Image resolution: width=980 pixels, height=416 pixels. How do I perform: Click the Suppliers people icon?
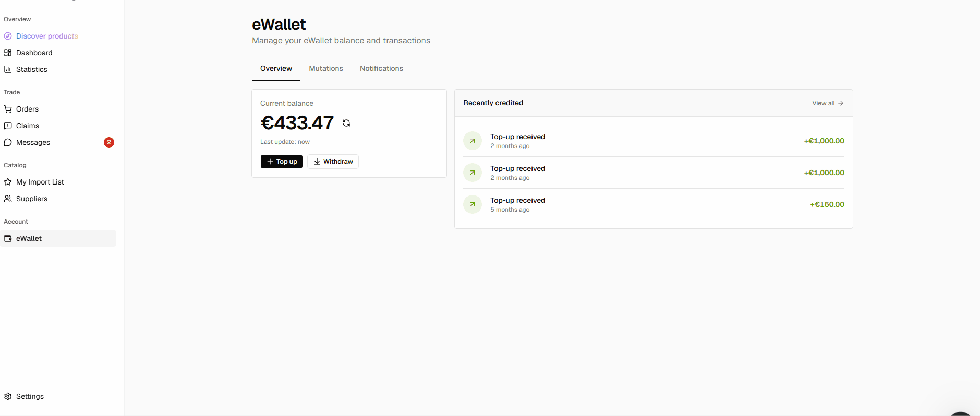click(8, 199)
